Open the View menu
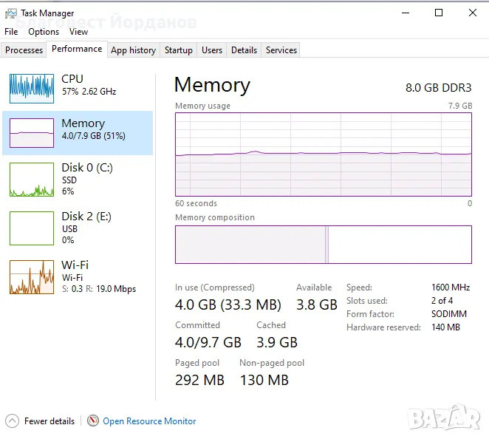The image size is (489, 439). [x=78, y=32]
